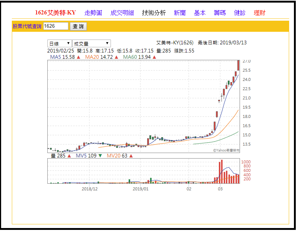Click the 1626艾美特-KY stock title
Image resolution: width=298 pixels, height=231 pixels.
point(55,13)
